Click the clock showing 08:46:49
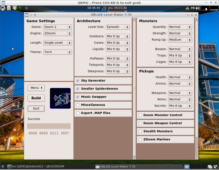Viewport: 219px width, 170px height. (x=94, y=8)
